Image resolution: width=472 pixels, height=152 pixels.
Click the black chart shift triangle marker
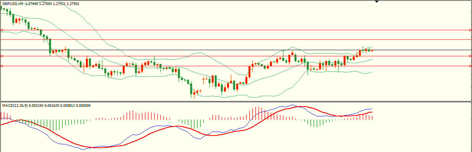tap(377, 2)
